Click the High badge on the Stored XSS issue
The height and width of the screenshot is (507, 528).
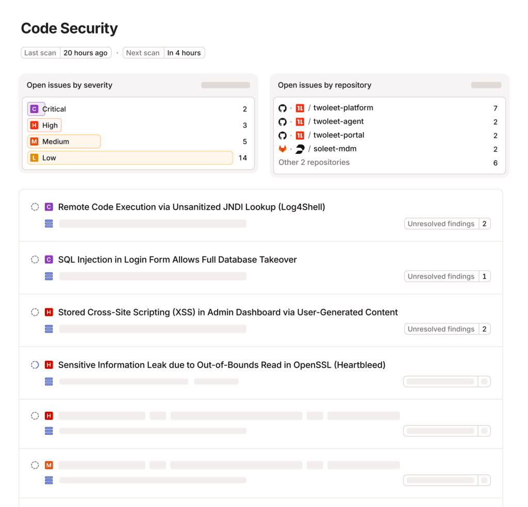(49, 312)
